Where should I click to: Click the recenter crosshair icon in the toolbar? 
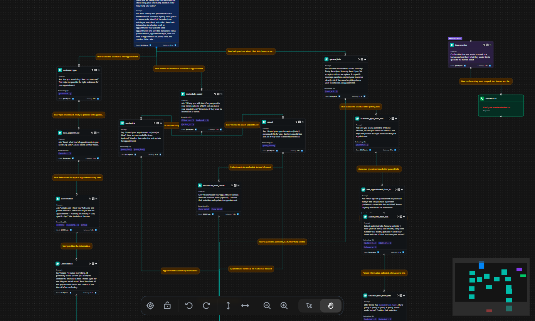[150, 306]
